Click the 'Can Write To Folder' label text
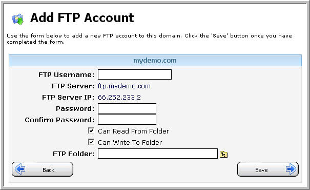Image resolution: width=310 pixels, height=190 pixels. click(130, 142)
